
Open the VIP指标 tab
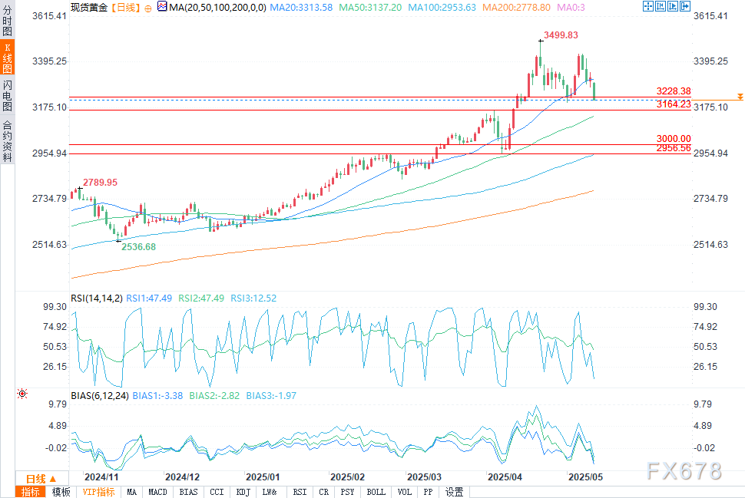(x=98, y=492)
